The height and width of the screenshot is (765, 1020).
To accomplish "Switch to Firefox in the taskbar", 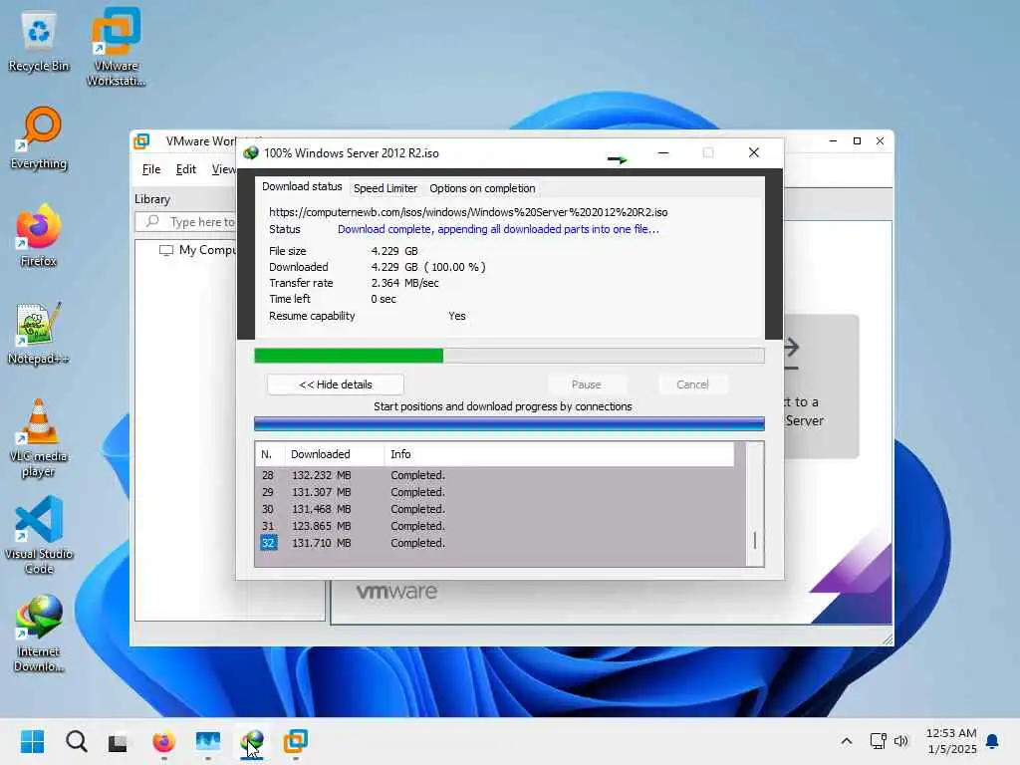I will pos(163,741).
